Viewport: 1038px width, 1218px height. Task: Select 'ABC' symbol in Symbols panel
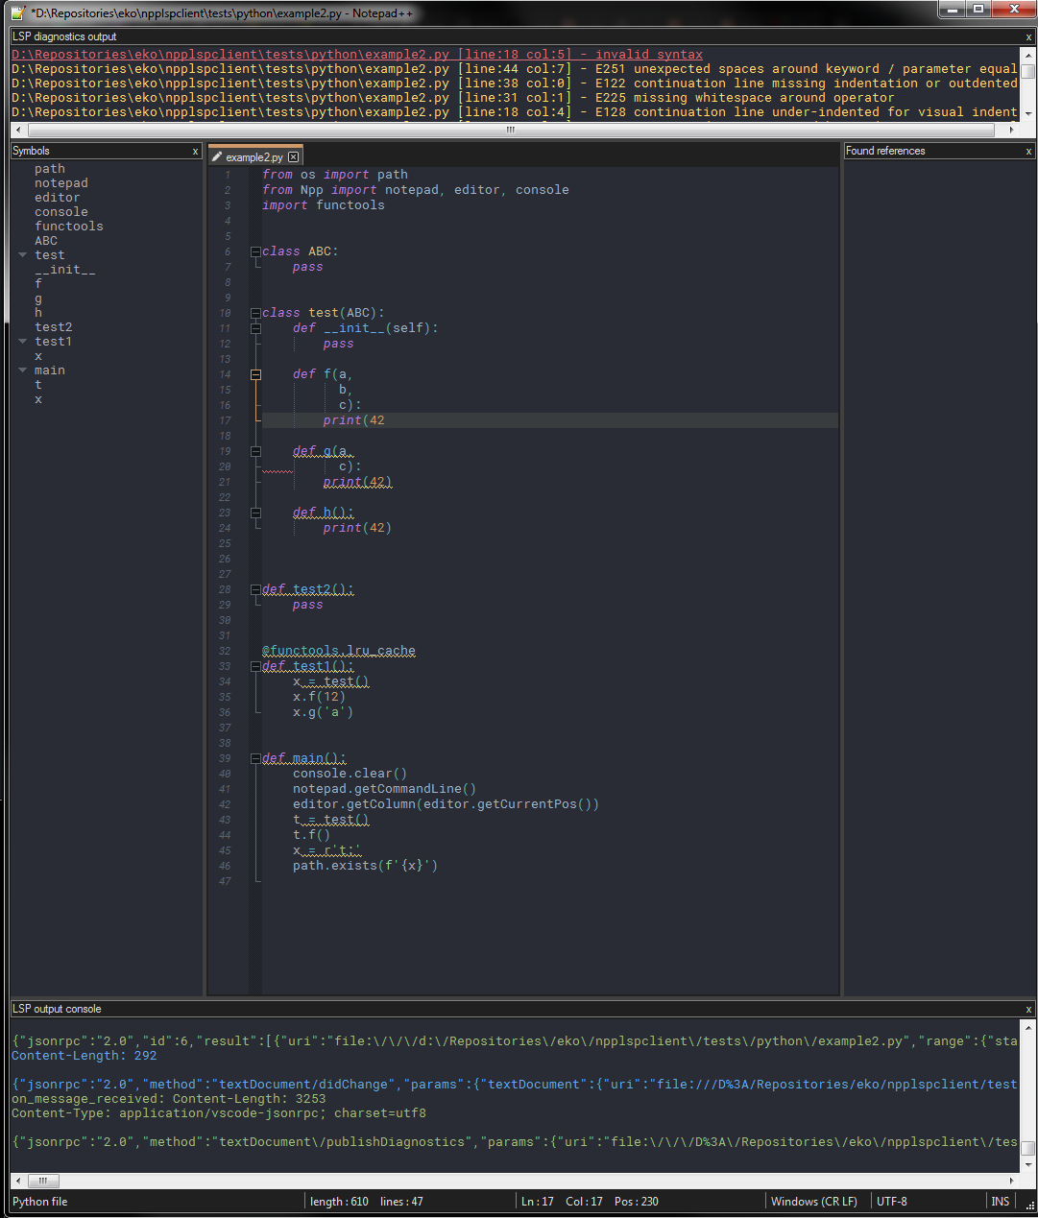46,241
